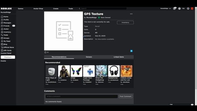Click the Chat bar in the bottom corner
Image resolution: width=197 pixels, height=111 pixels.
click(181, 105)
